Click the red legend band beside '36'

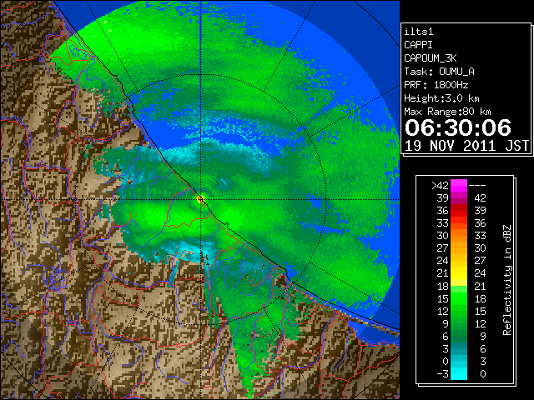pyautogui.click(x=459, y=211)
